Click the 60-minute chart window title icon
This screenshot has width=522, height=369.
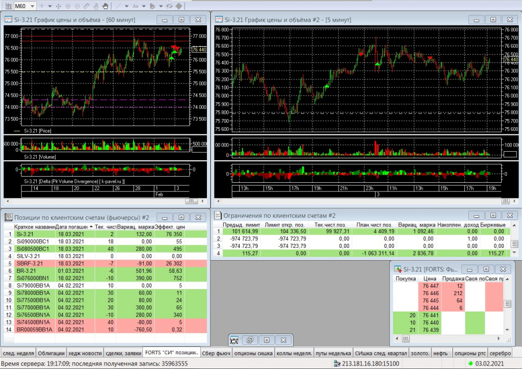(x=8, y=20)
